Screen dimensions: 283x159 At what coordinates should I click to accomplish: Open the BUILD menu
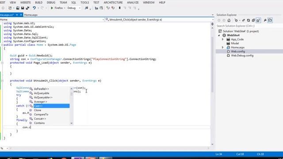[38, 3]
